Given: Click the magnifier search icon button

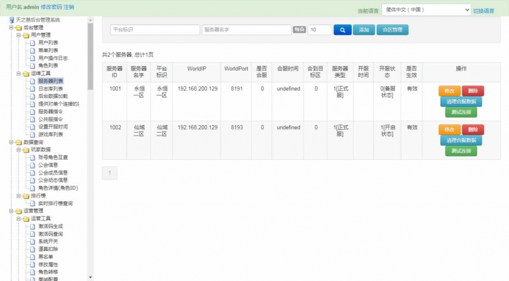Looking at the screenshot, I should (x=342, y=30).
